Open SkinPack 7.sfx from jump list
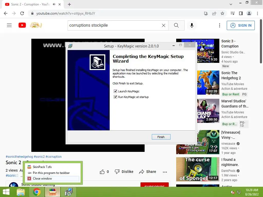Image resolution: width=263 pixels, height=197 pixels. click(53, 167)
